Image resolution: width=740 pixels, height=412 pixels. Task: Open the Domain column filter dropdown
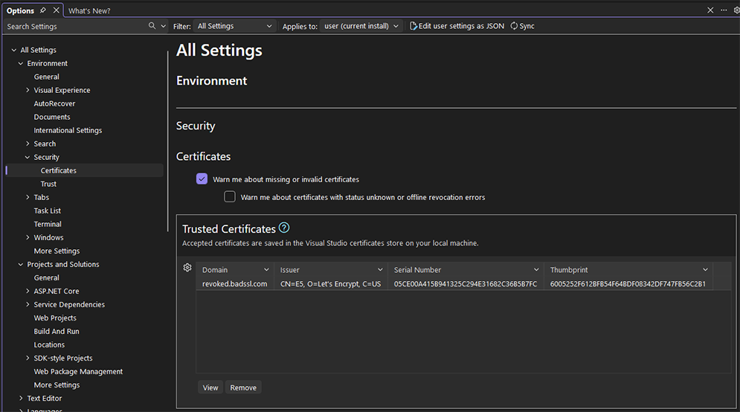[266, 270]
